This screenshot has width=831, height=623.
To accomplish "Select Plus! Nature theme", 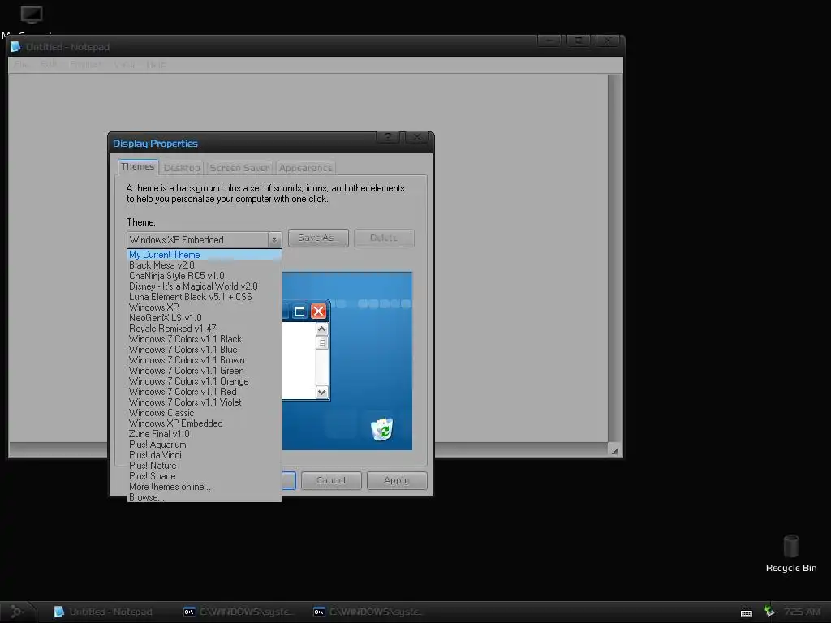I will 204,466.
